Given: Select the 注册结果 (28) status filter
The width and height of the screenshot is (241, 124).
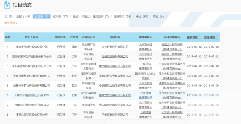Looking at the screenshot, I should point(122,16).
